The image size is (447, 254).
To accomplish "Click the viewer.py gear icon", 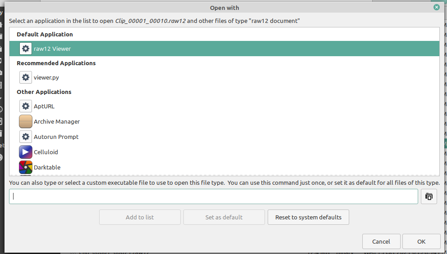I will point(26,77).
